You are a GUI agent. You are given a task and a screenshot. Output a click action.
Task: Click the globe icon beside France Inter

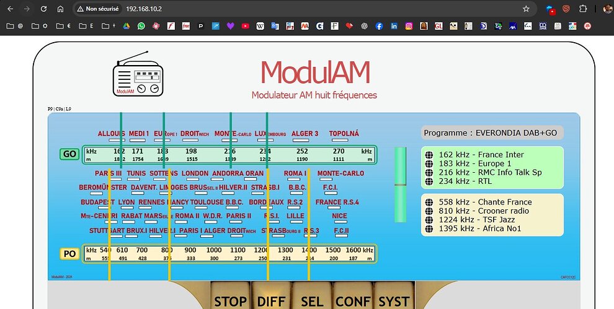click(x=429, y=155)
